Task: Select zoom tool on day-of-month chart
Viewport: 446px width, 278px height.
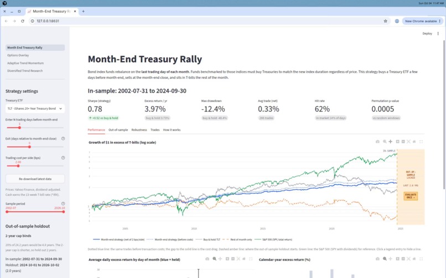Action: pyautogui.click(x=215, y=259)
